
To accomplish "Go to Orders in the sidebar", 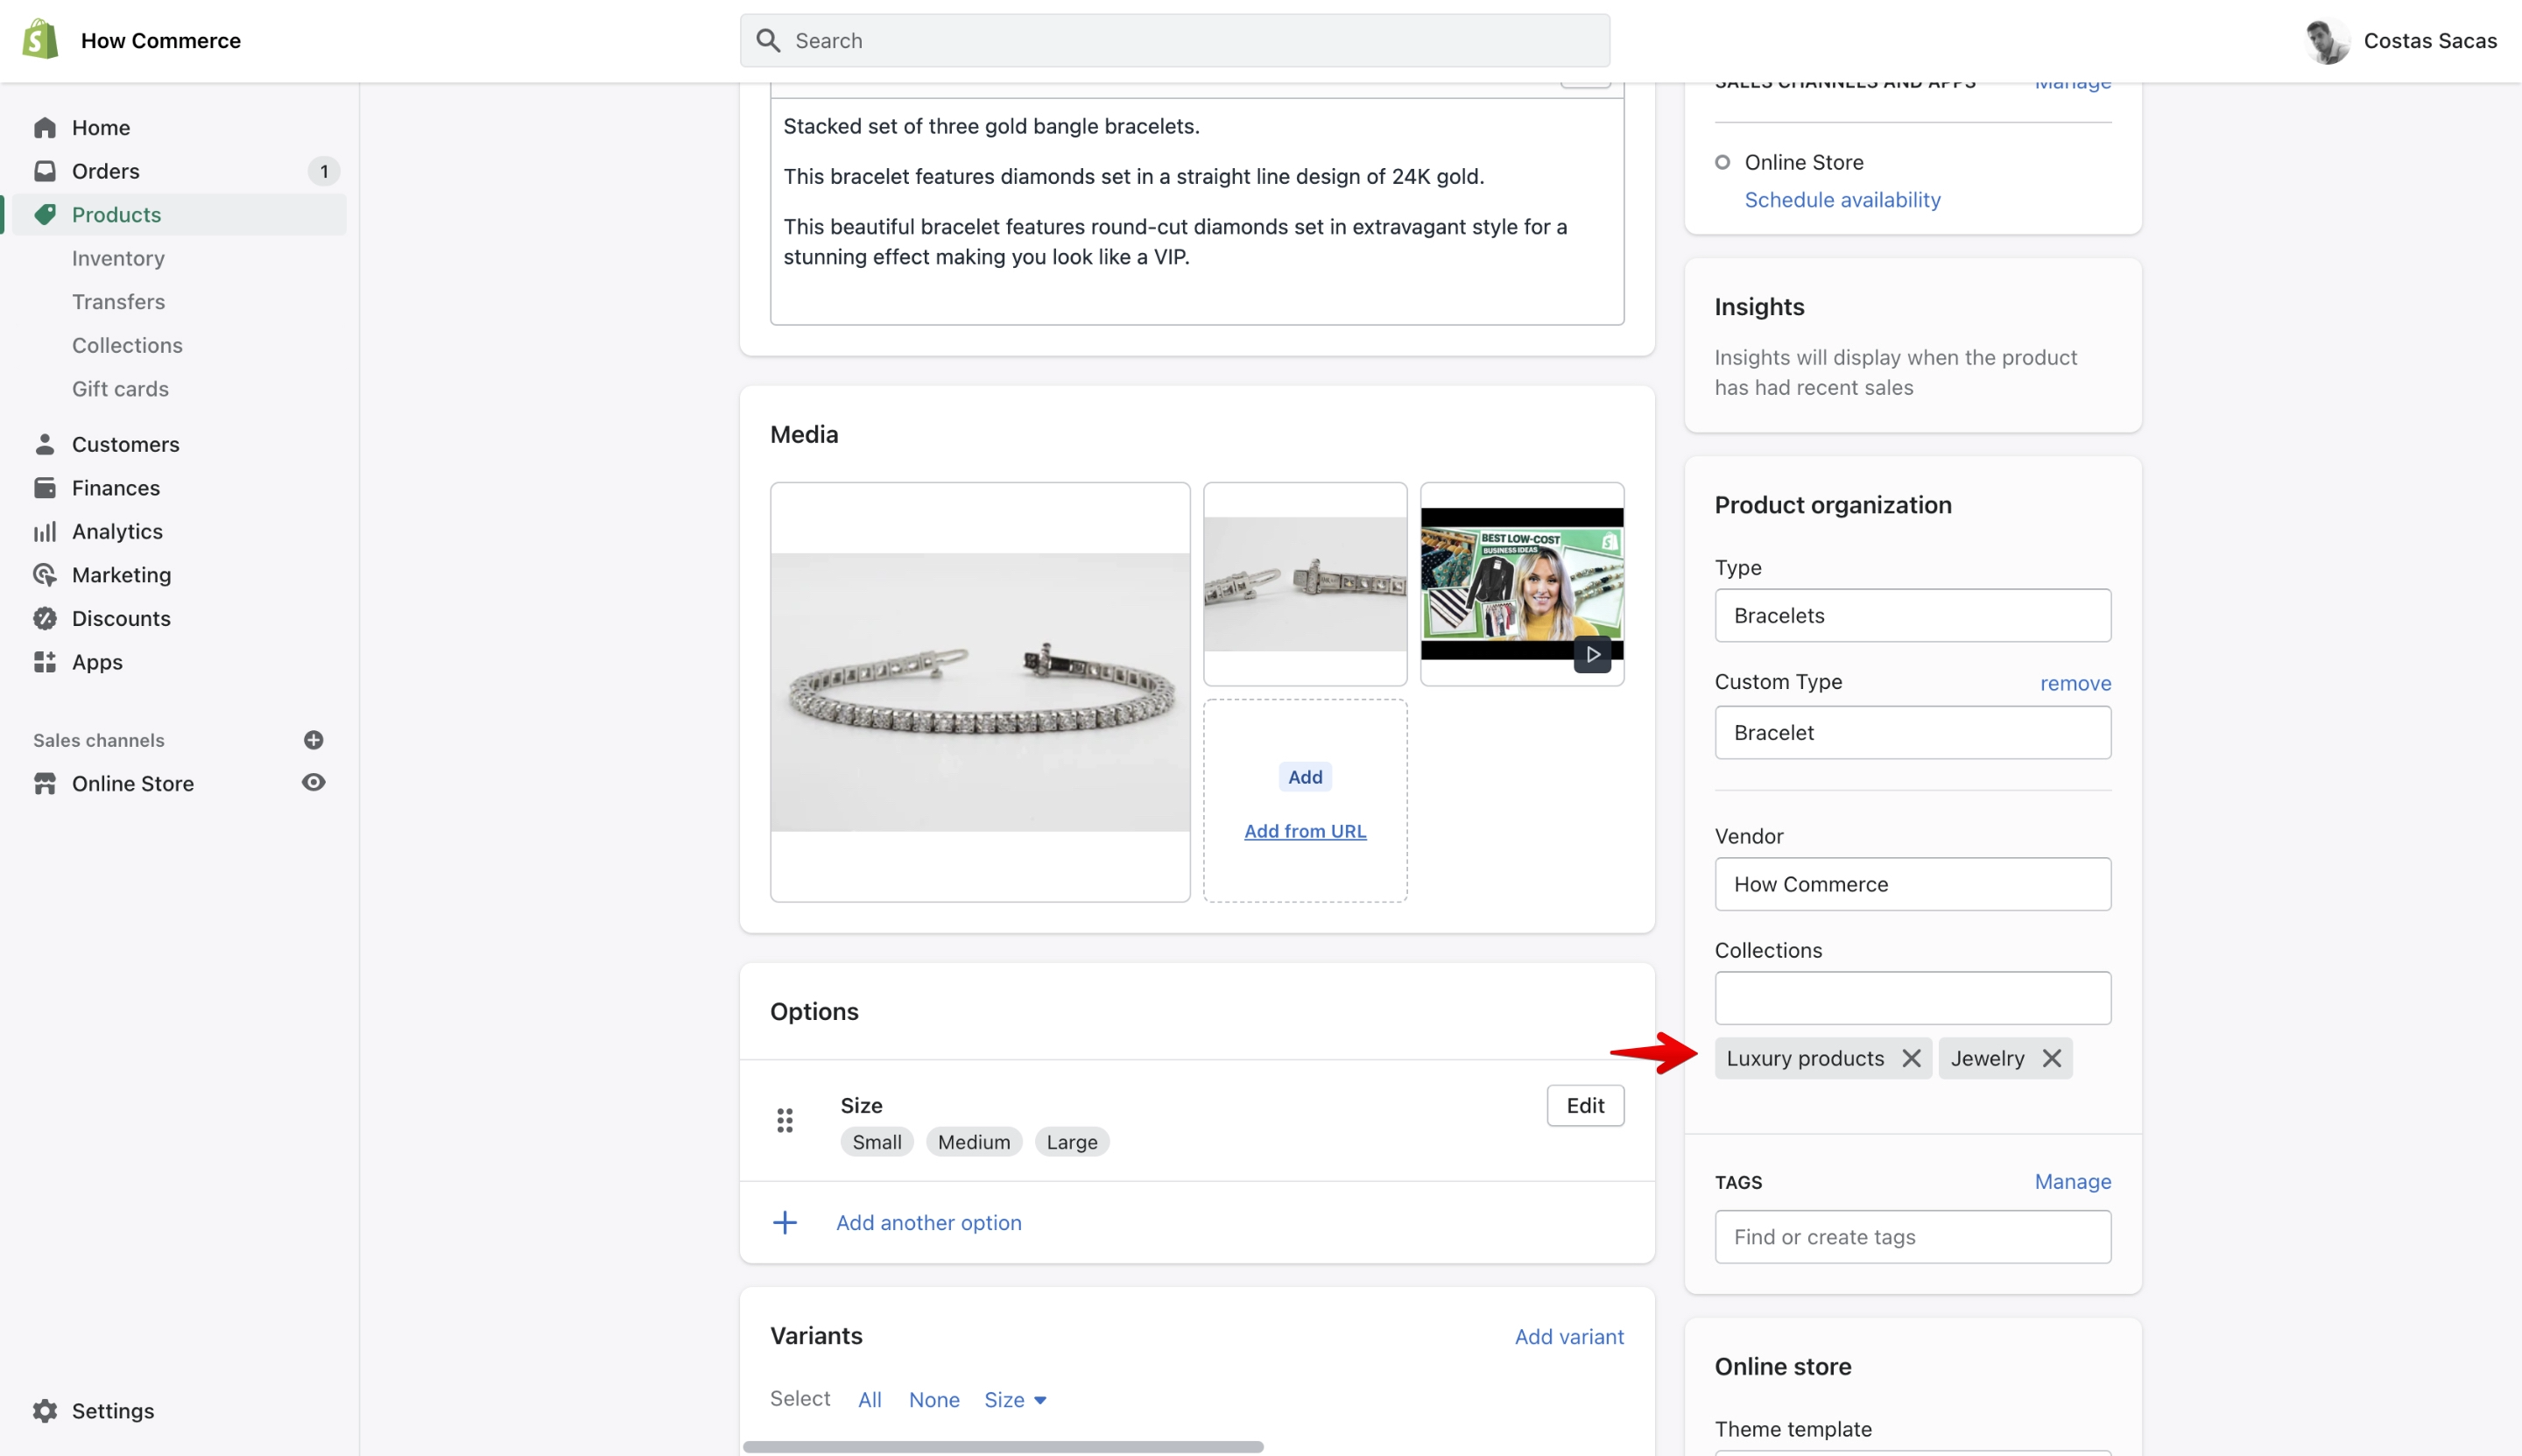I will (x=105, y=171).
